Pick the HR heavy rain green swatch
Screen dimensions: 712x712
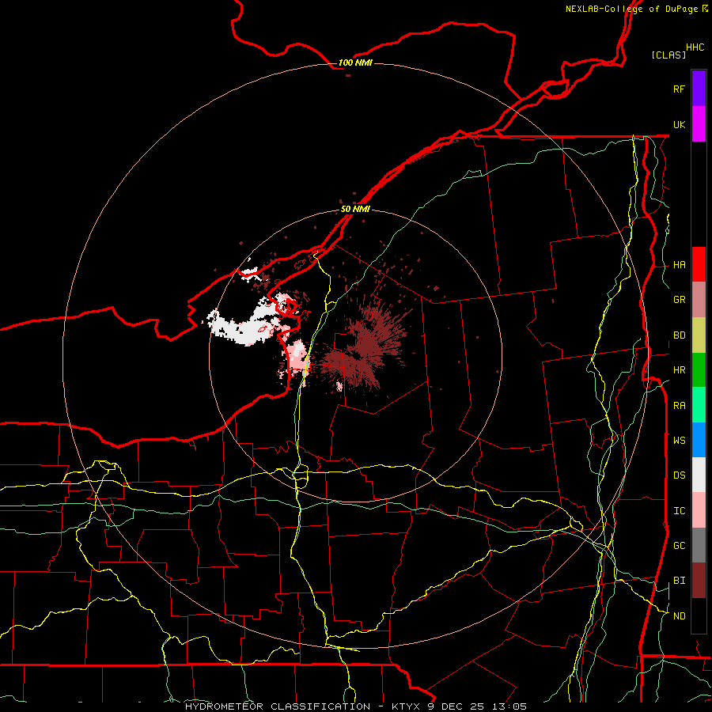pyautogui.click(x=699, y=370)
